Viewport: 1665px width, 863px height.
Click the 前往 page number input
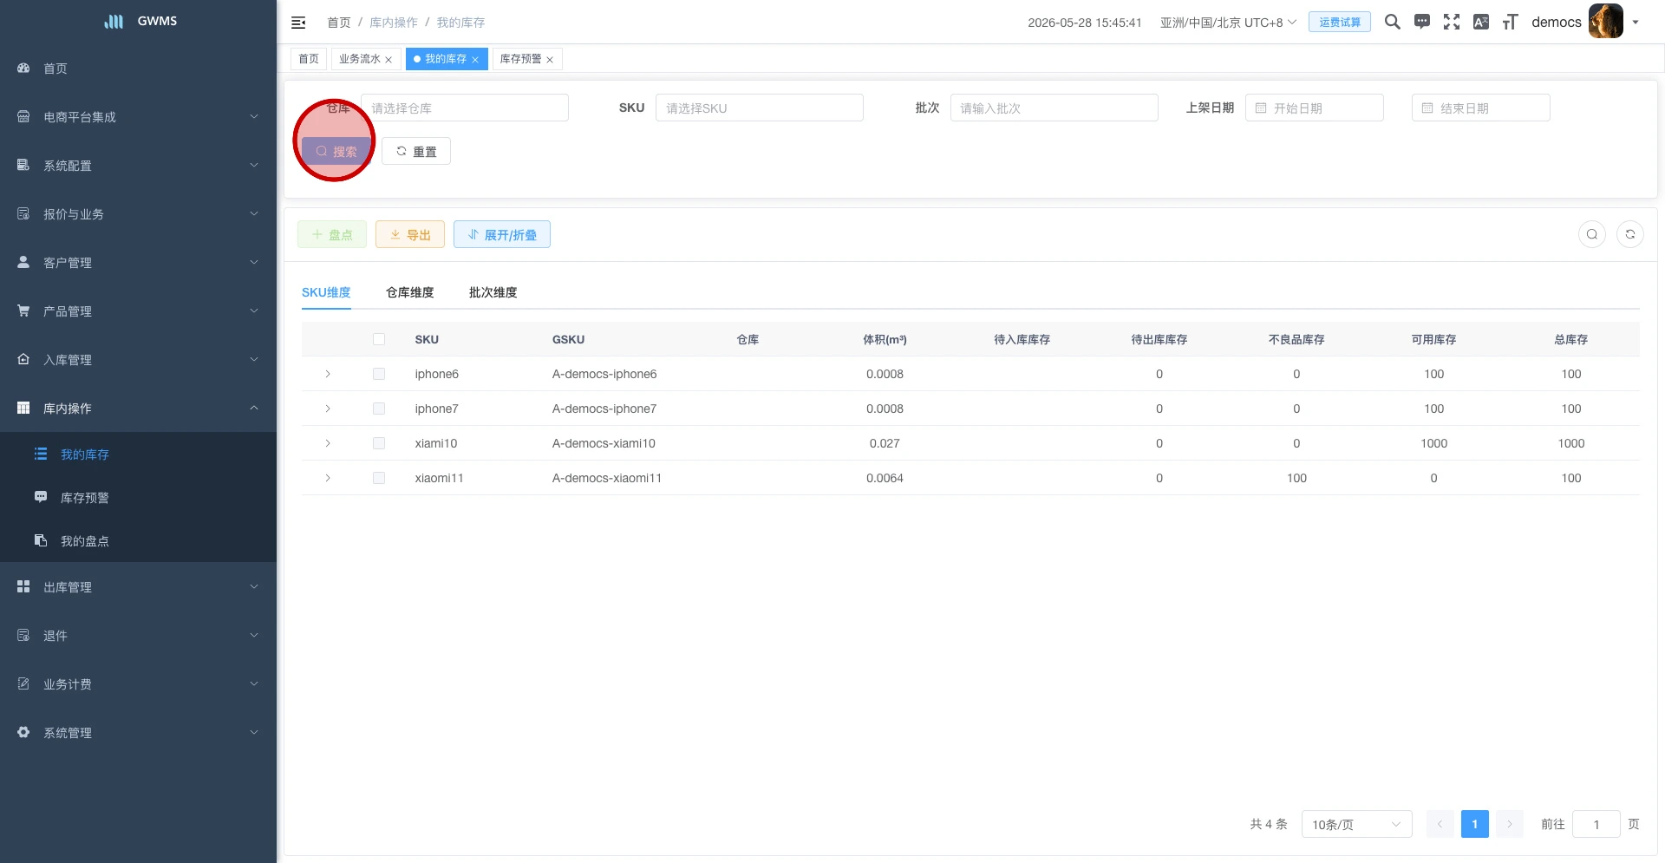coord(1596,824)
